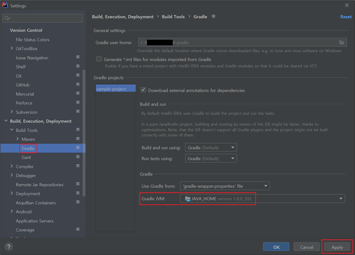Viewport: 355px width, 255px height.
Task: Open Use Gradle from dropdown
Action: point(225,186)
